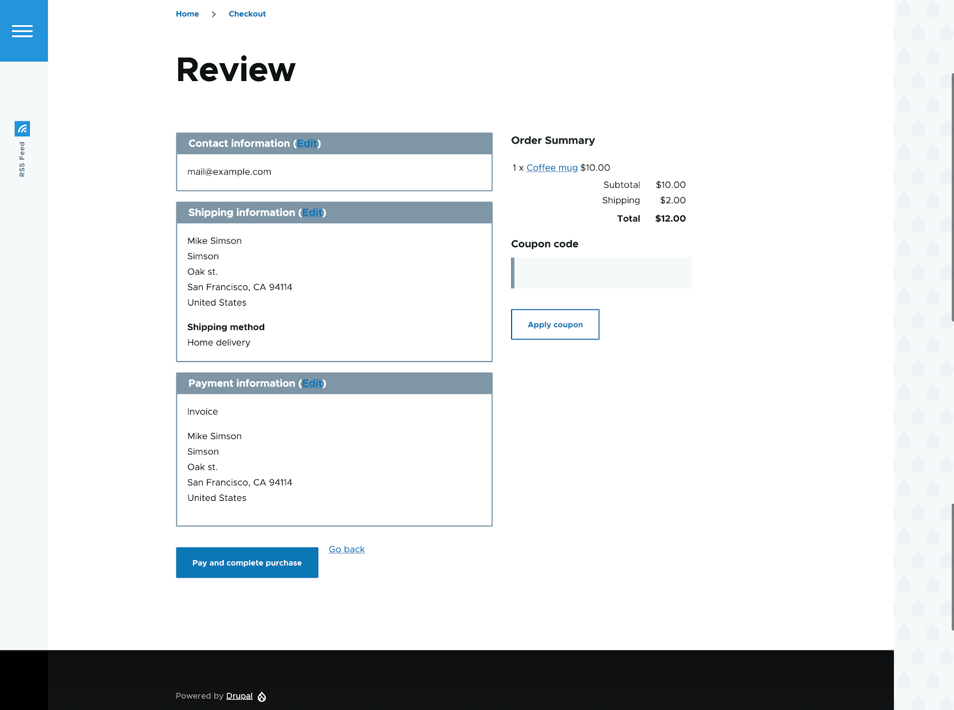
Task: Navigate to Home via breadcrumb
Action: (187, 13)
